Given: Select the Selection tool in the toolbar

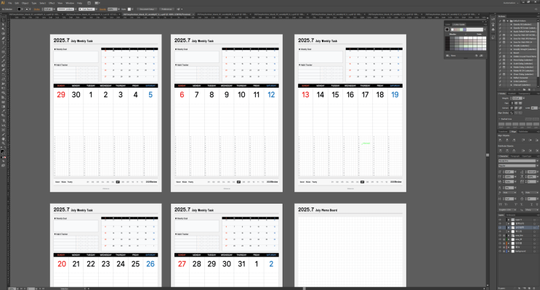Looking at the screenshot, I should coord(3,20).
